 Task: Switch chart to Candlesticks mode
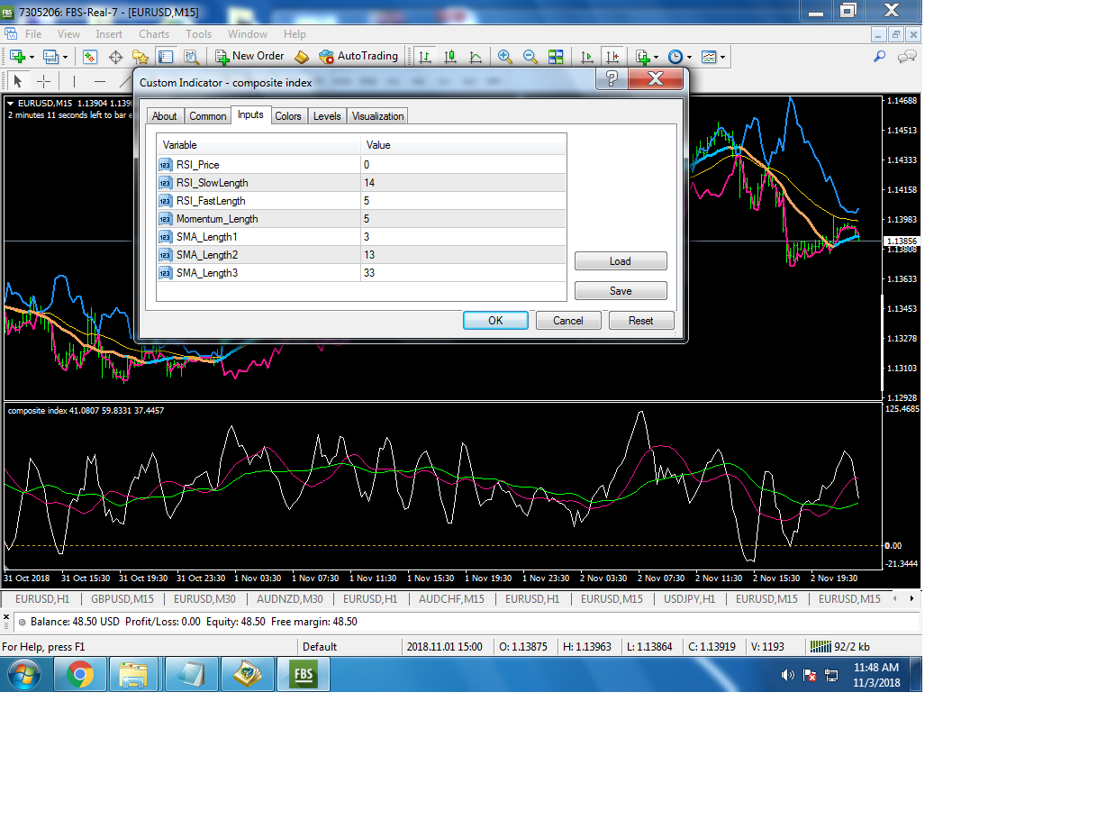449,57
